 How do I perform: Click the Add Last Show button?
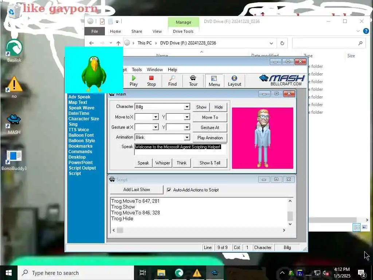[137, 190]
